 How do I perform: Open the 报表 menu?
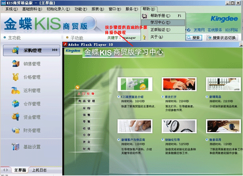click(98, 9)
